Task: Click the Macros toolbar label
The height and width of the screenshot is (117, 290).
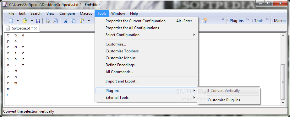Action: coord(280,21)
